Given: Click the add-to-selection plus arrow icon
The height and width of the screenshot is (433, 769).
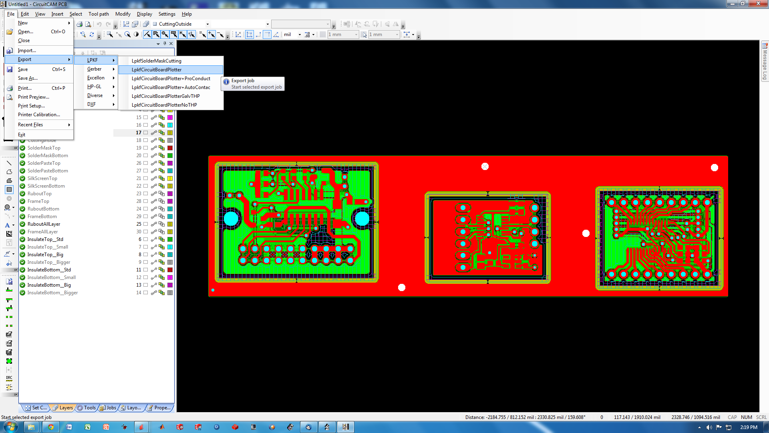Looking at the screenshot, I should tap(211, 34).
